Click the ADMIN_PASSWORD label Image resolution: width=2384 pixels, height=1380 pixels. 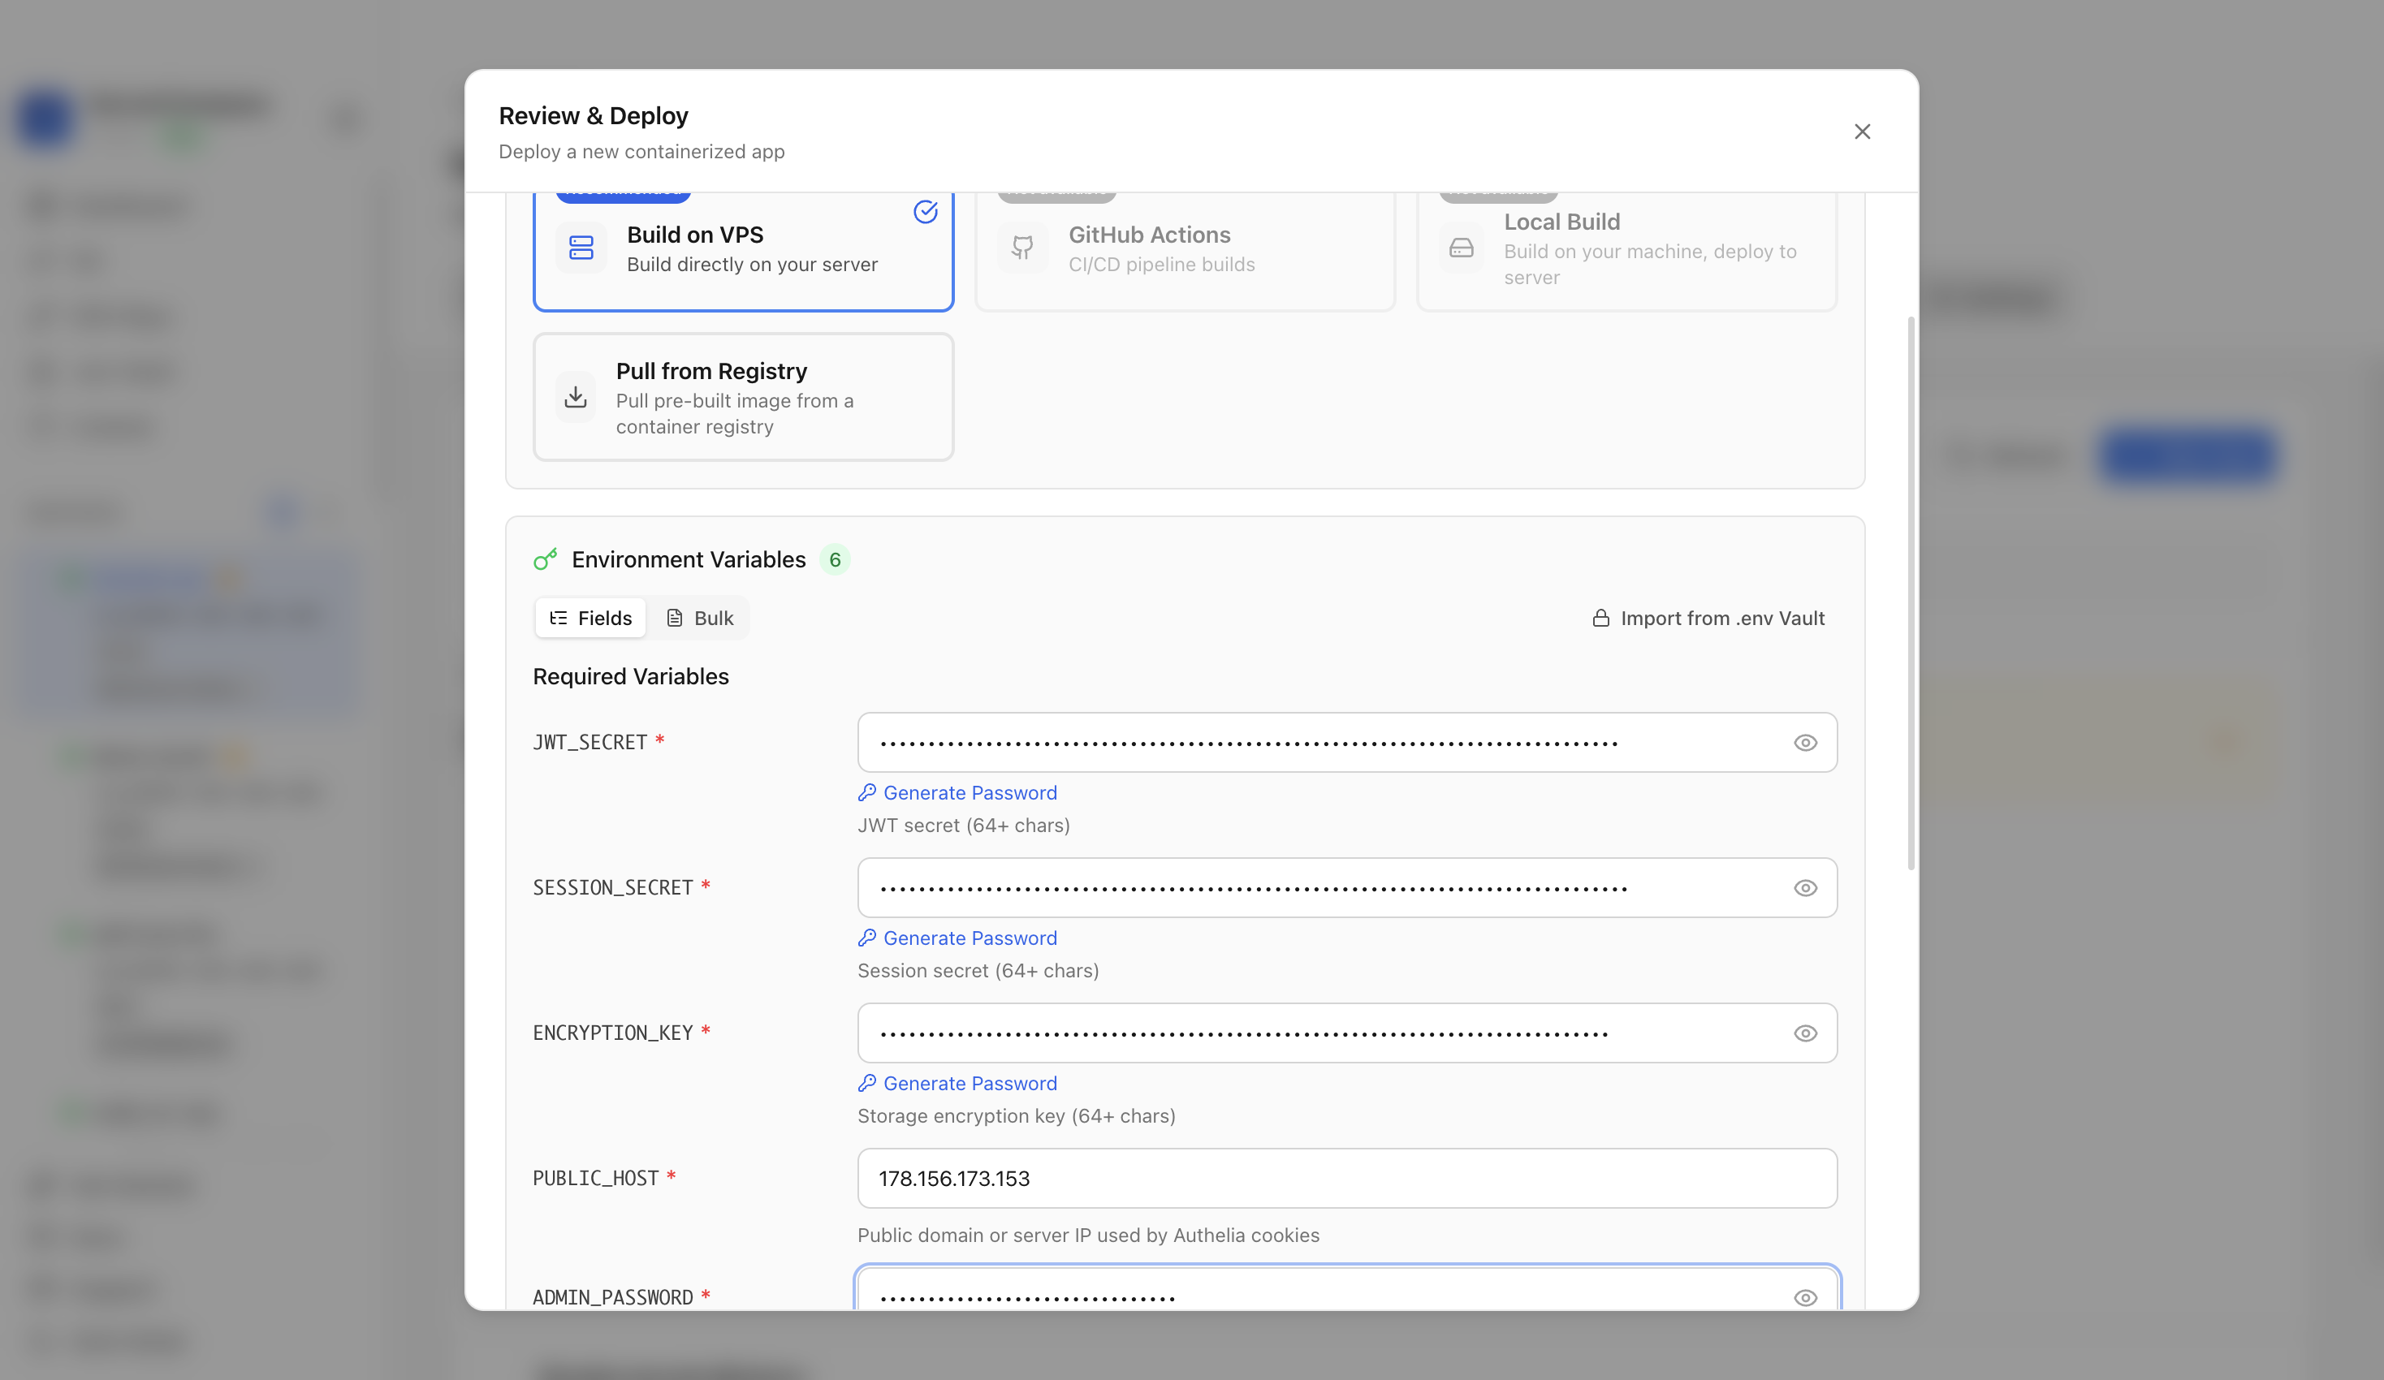point(613,1298)
